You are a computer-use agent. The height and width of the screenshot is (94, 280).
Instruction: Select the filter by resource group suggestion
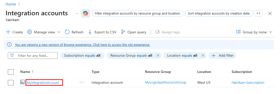pyautogui.click(x=138, y=13)
